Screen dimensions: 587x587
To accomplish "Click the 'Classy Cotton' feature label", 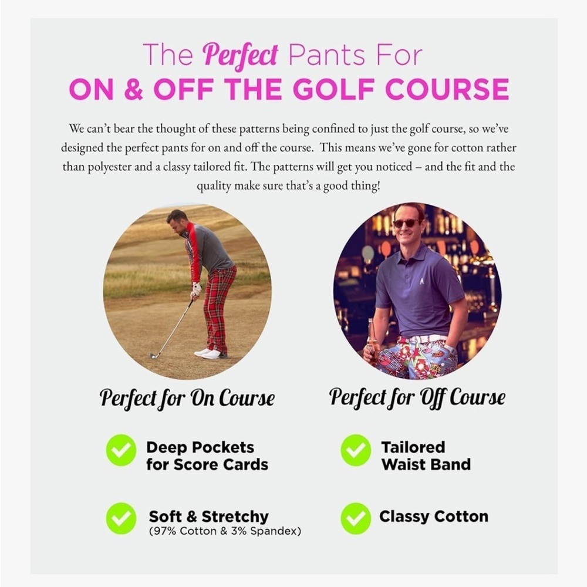I will tap(434, 517).
